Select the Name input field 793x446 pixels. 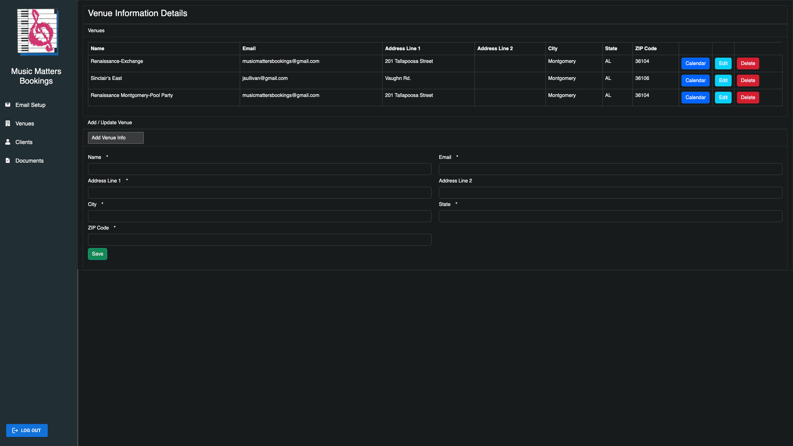pyautogui.click(x=259, y=169)
